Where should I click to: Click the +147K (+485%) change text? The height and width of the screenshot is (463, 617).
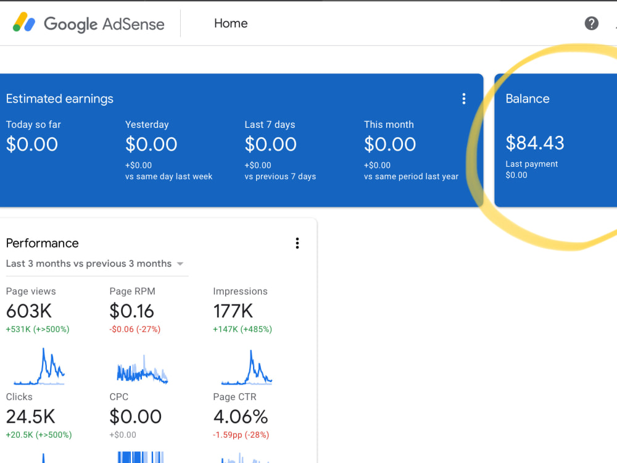pyautogui.click(x=242, y=329)
